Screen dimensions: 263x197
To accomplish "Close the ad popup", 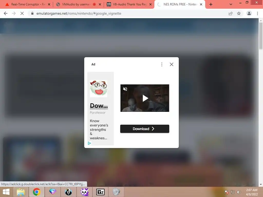I will pyautogui.click(x=171, y=64).
